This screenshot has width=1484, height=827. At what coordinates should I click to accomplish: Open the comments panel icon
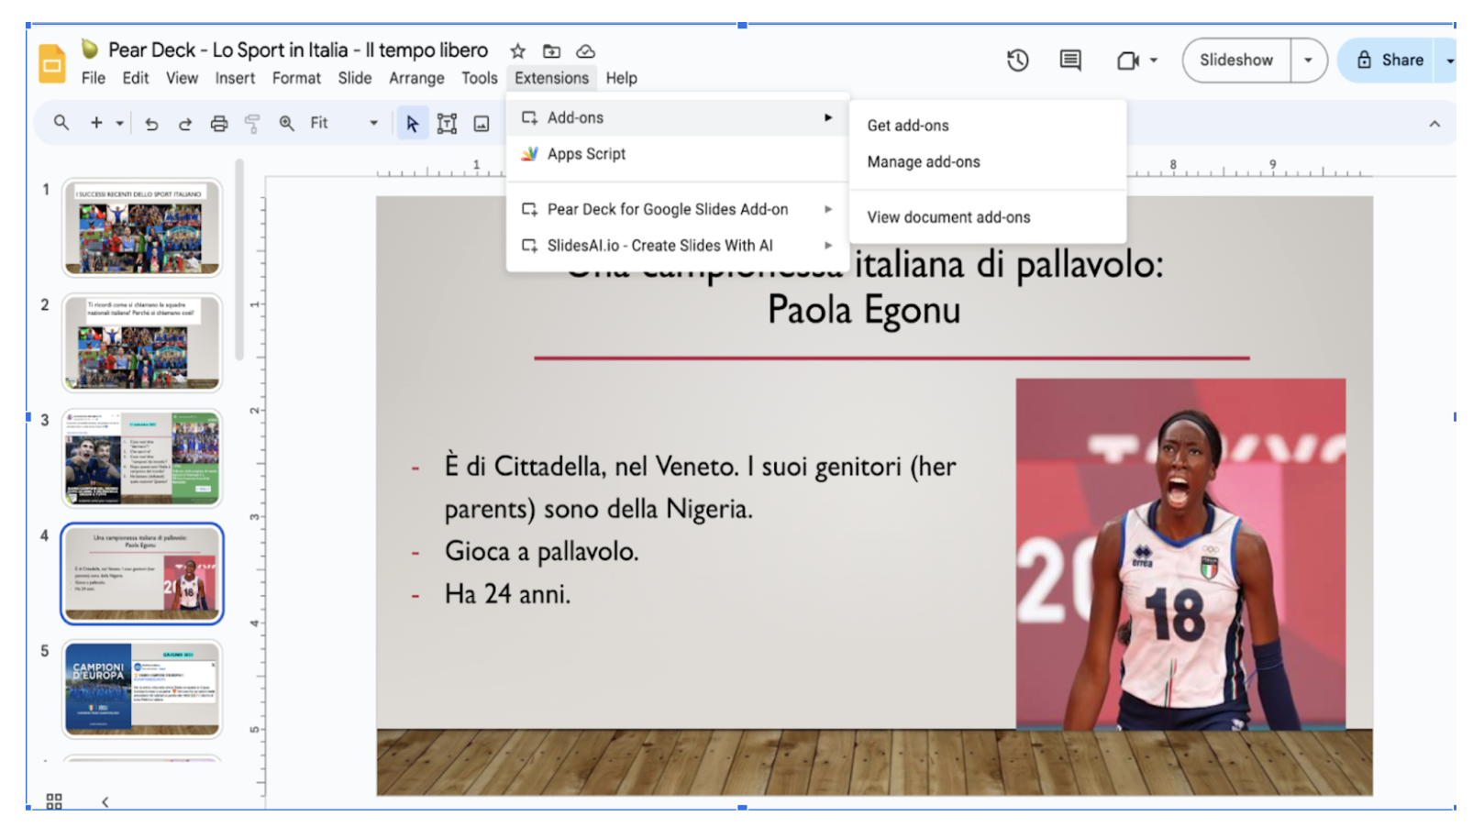click(1069, 61)
